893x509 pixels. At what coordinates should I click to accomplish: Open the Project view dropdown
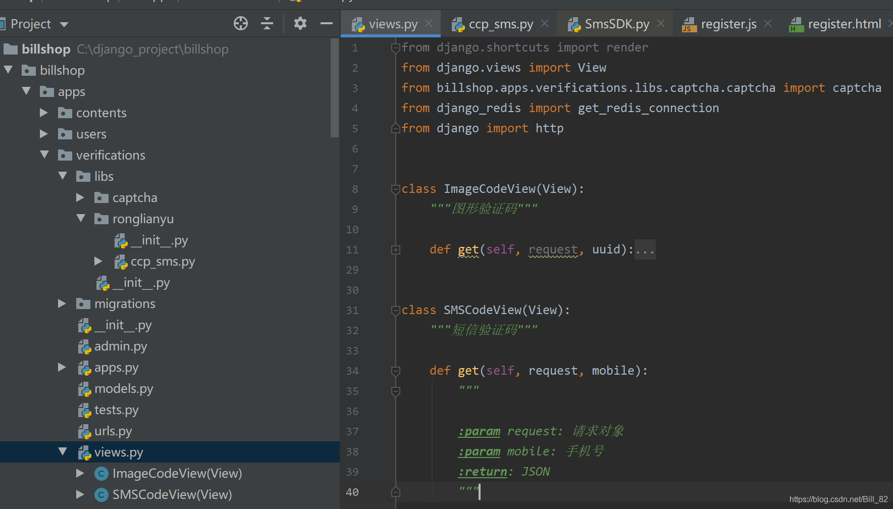(64, 24)
